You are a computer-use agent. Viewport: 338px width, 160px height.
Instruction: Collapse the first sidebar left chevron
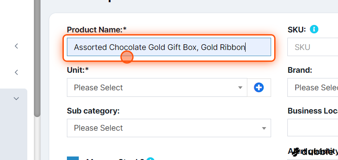click(x=16, y=46)
